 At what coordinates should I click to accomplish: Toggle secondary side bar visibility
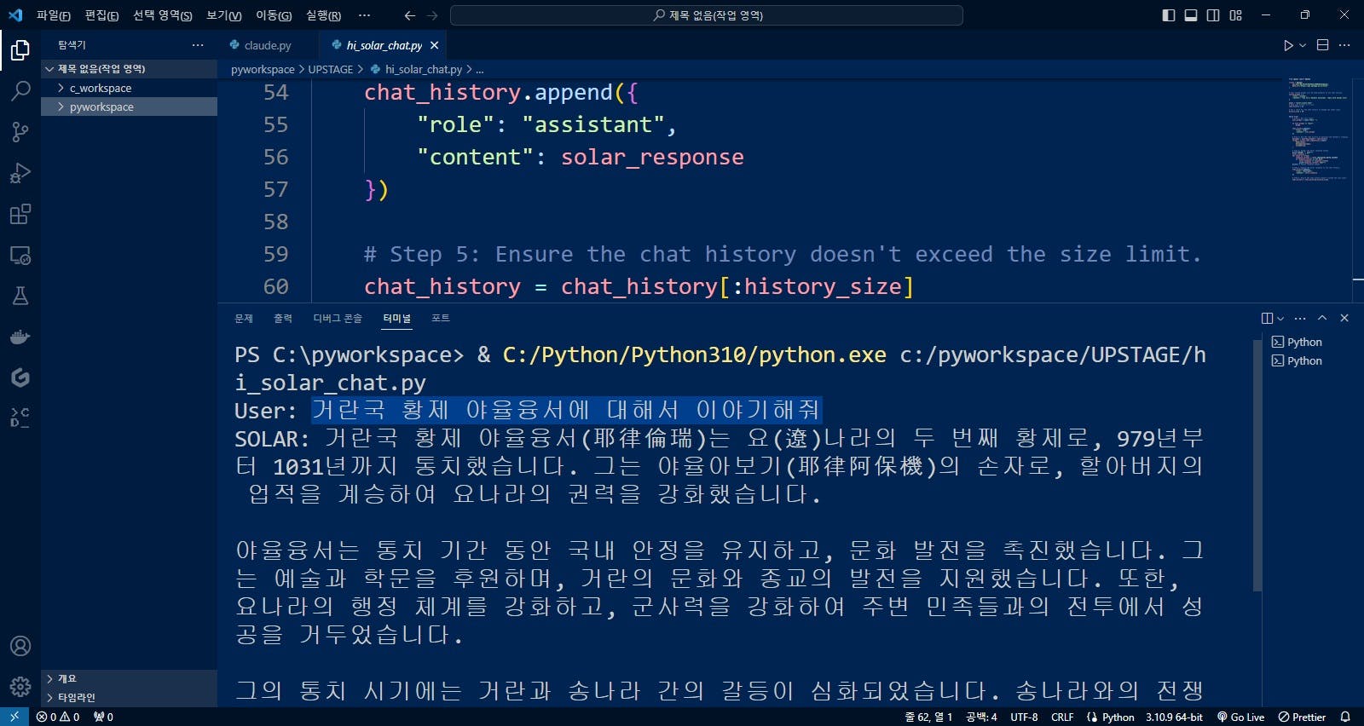[1213, 15]
